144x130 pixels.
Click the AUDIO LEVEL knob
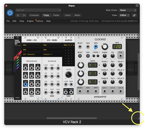click(x=68, y=75)
